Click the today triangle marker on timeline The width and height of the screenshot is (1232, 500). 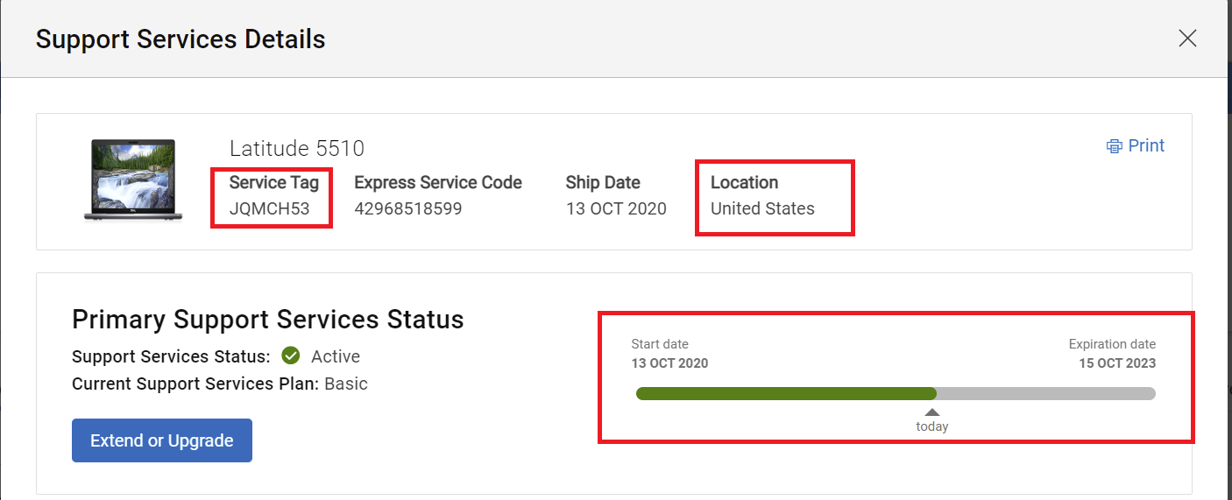pyautogui.click(x=932, y=412)
